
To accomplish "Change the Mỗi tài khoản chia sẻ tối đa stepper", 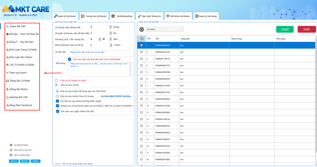I will pyautogui.click(x=111, y=45).
